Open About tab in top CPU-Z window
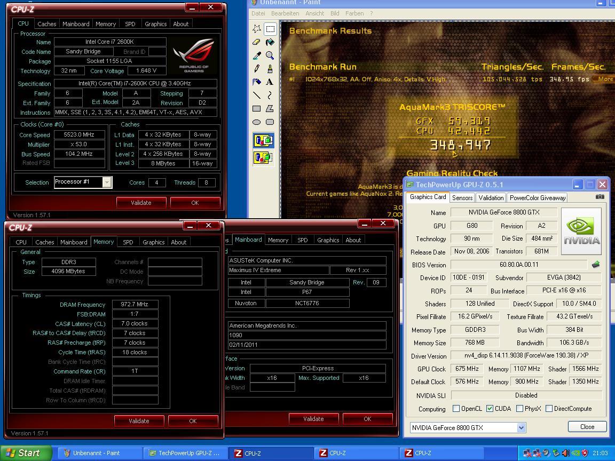The height and width of the screenshot is (461, 615). click(181, 24)
